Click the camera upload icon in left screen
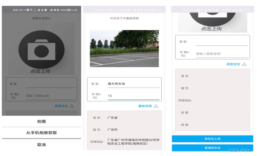 42,49
